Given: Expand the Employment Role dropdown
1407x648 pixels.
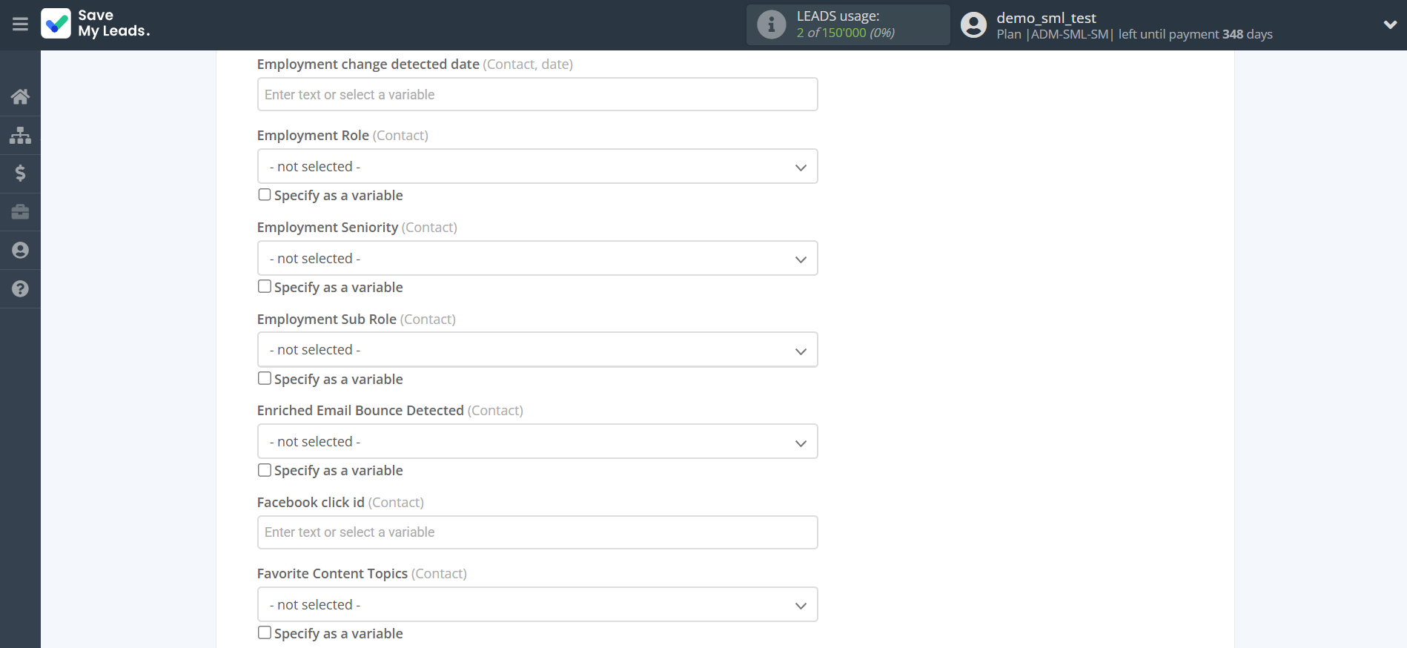Looking at the screenshot, I should (537, 167).
